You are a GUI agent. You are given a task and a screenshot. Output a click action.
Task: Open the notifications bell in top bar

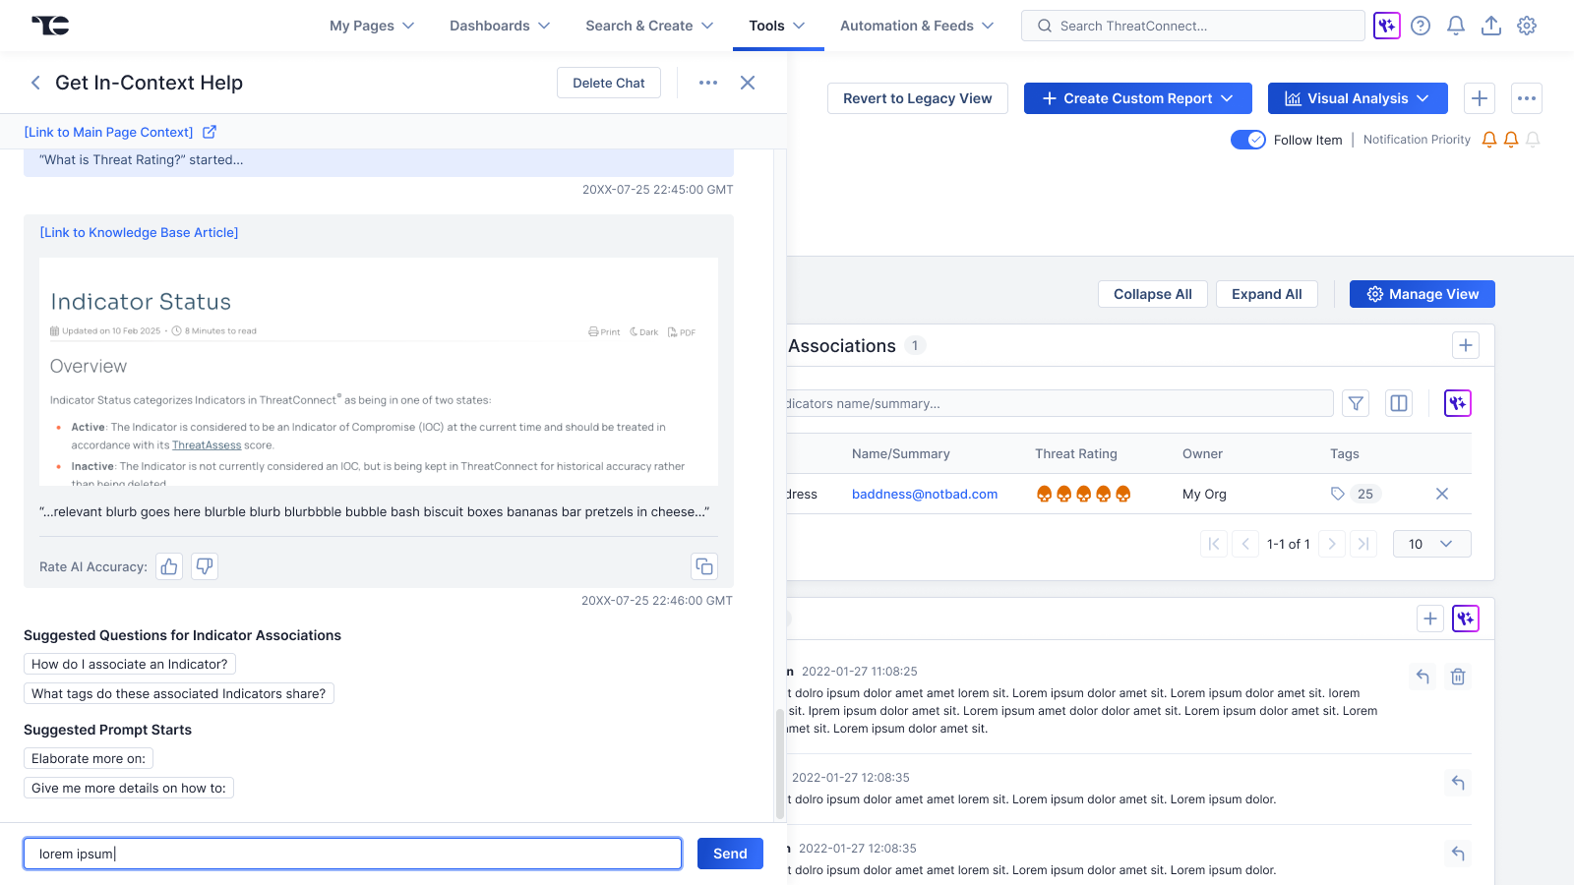tap(1456, 26)
